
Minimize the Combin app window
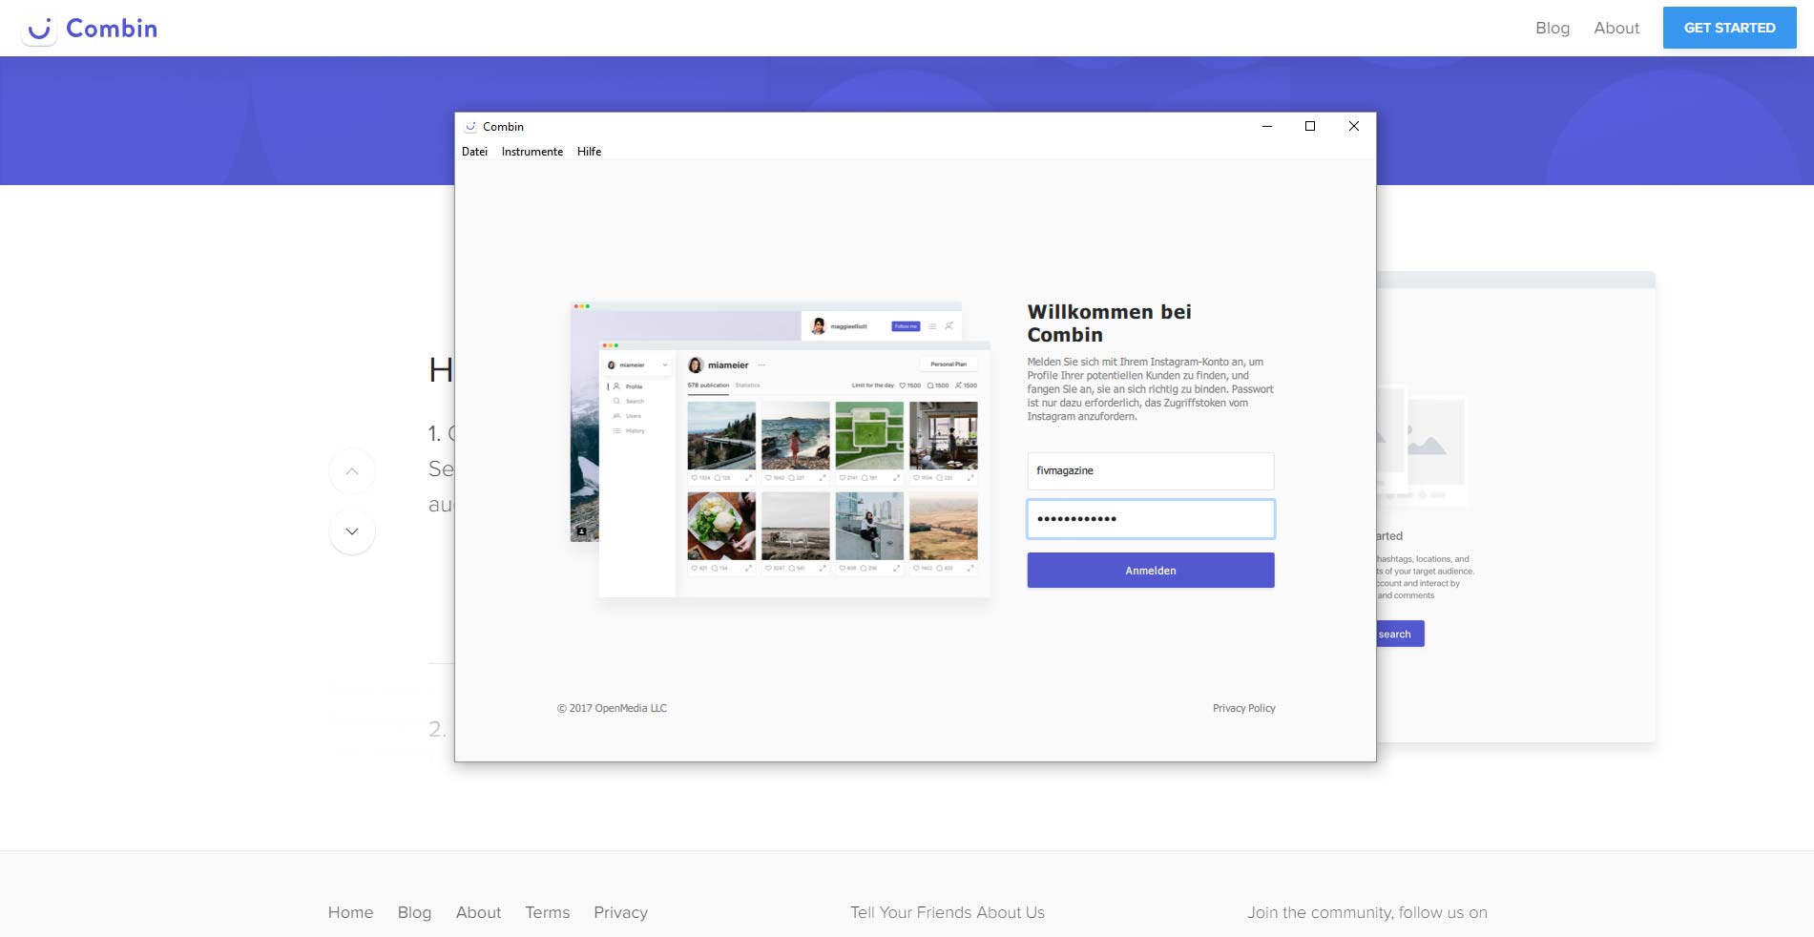[x=1267, y=126]
